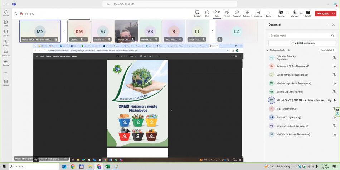This screenshot has height=170, width=340.
Task: Collapse the 'Na tejto schôdzi (10)' list
Action: [268, 50]
